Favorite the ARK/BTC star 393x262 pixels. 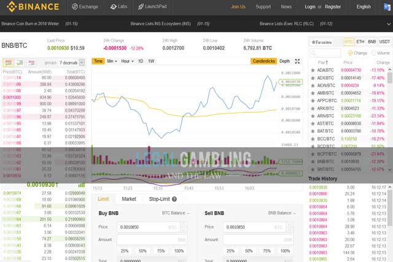(313, 109)
